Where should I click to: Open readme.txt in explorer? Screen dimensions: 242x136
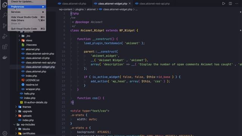32,85
